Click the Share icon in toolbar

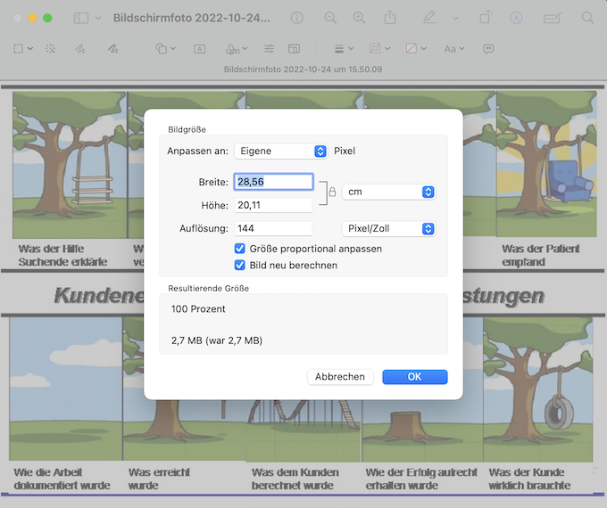(390, 18)
